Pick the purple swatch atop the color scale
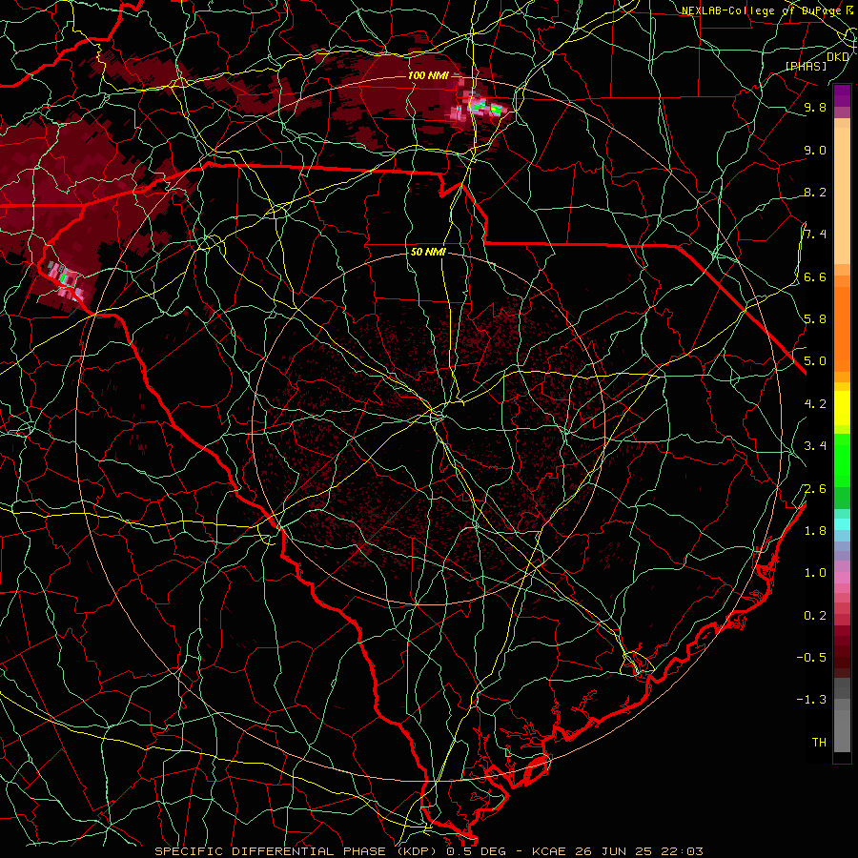 click(842, 95)
